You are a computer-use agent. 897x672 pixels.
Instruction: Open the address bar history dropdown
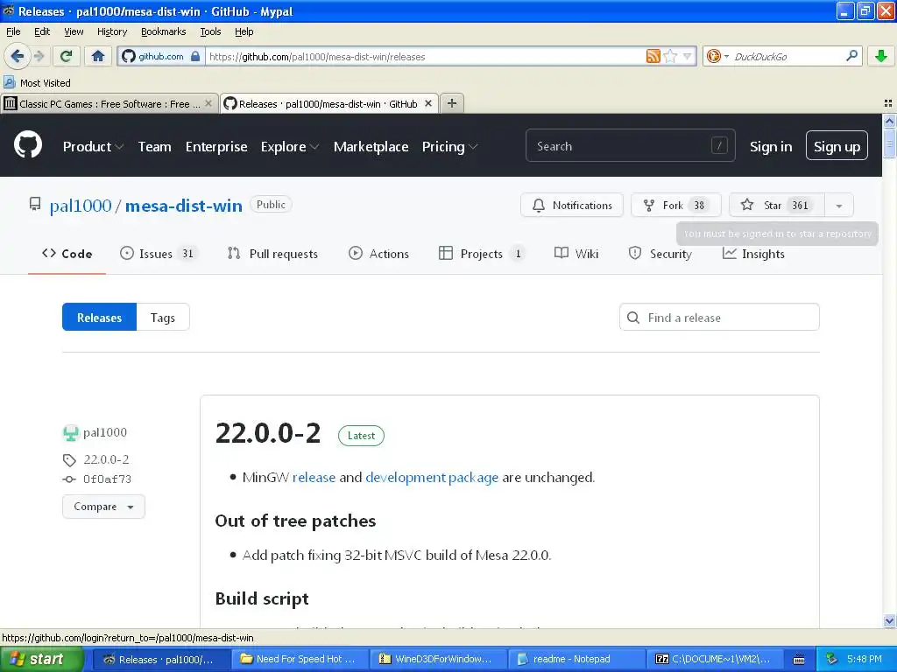pos(687,56)
